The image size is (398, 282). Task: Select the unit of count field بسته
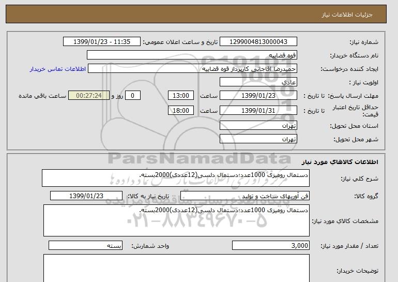click(85, 246)
